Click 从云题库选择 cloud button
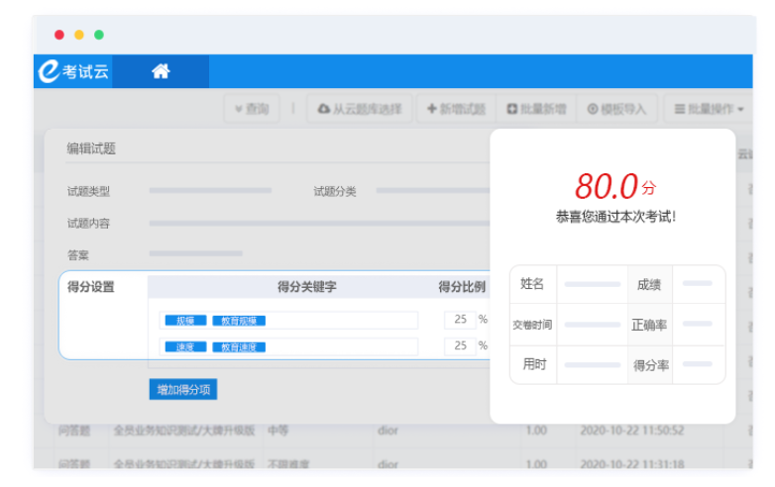 pyautogui.click(x=360, y=109)
